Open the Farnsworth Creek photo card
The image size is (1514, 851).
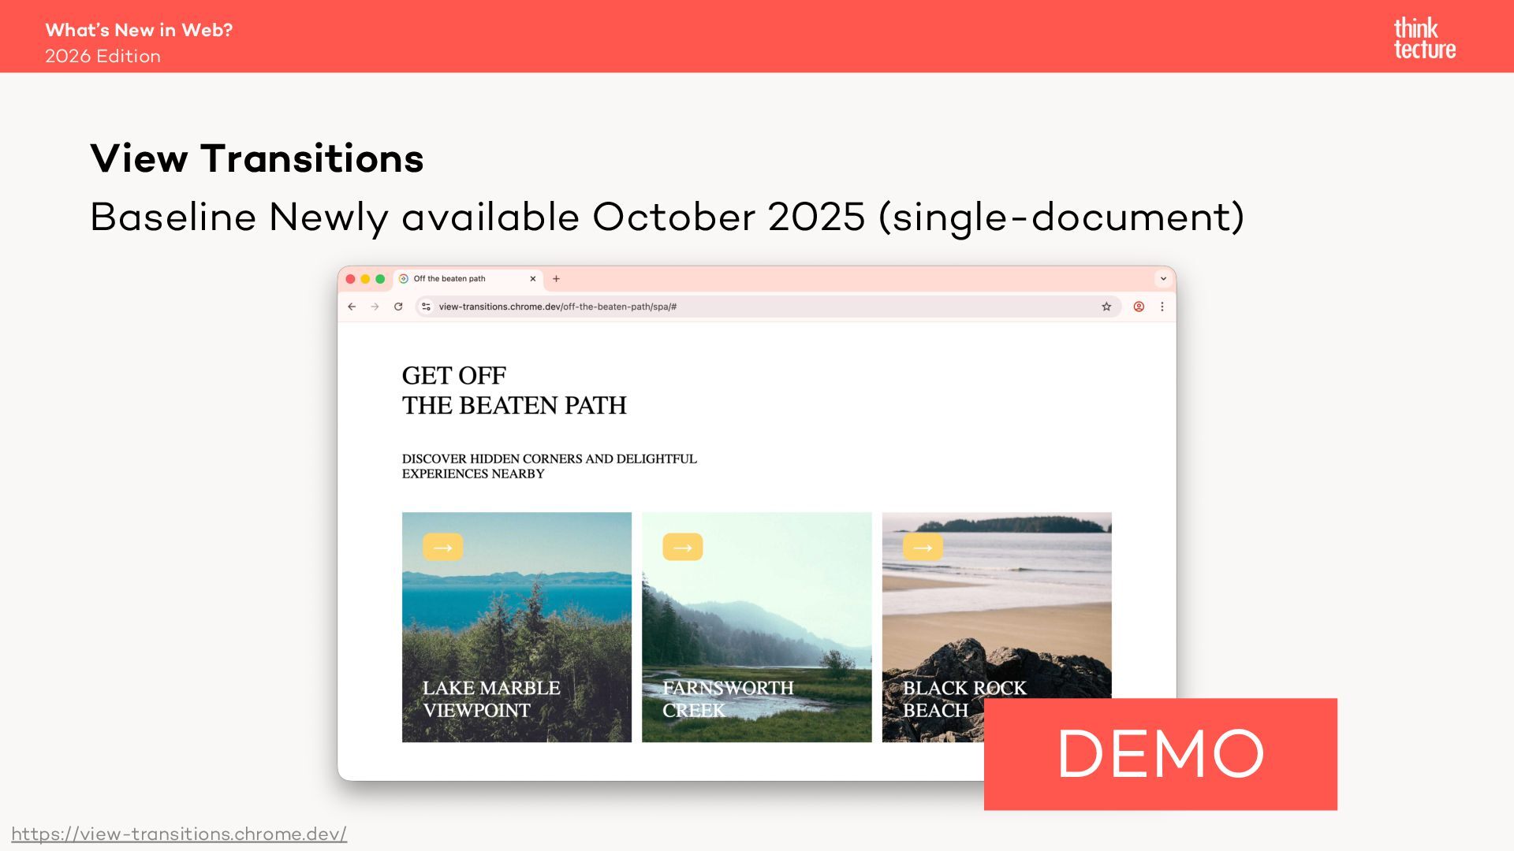pos(756,627)
